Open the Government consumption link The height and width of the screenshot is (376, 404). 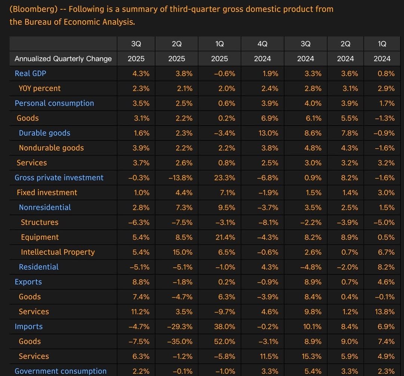(60, 371)
